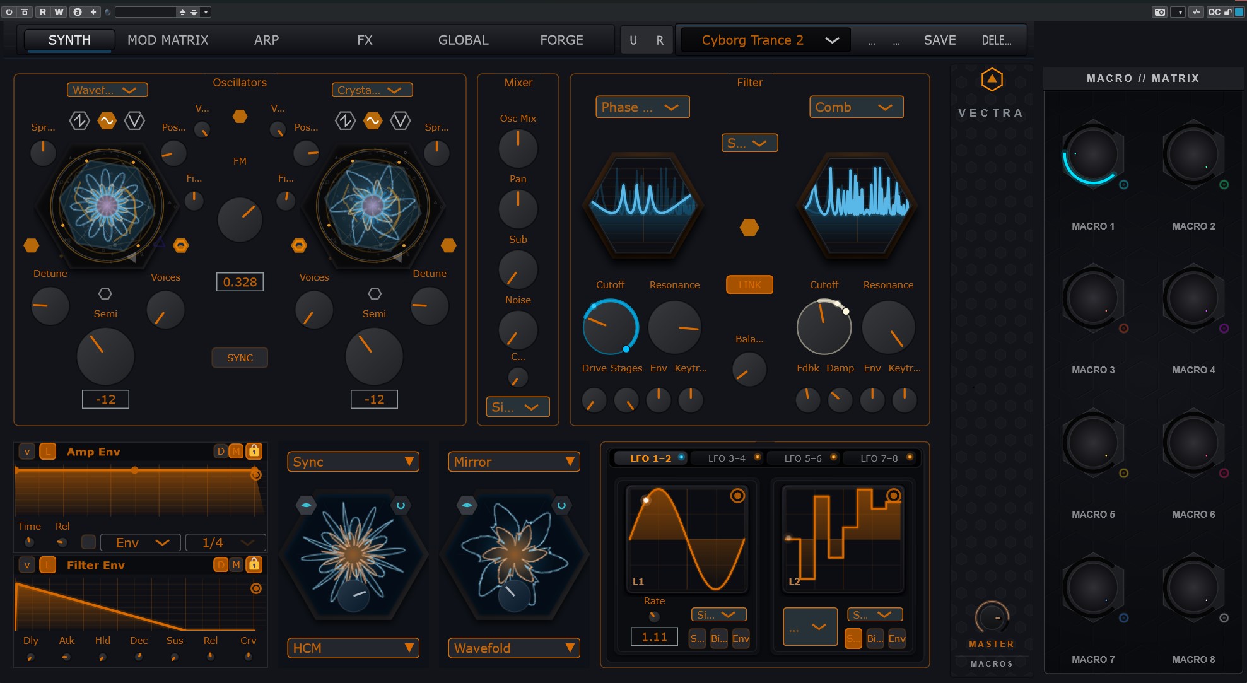
Task: Click orange hexagon between the two filters
Action: pos(749,228)
